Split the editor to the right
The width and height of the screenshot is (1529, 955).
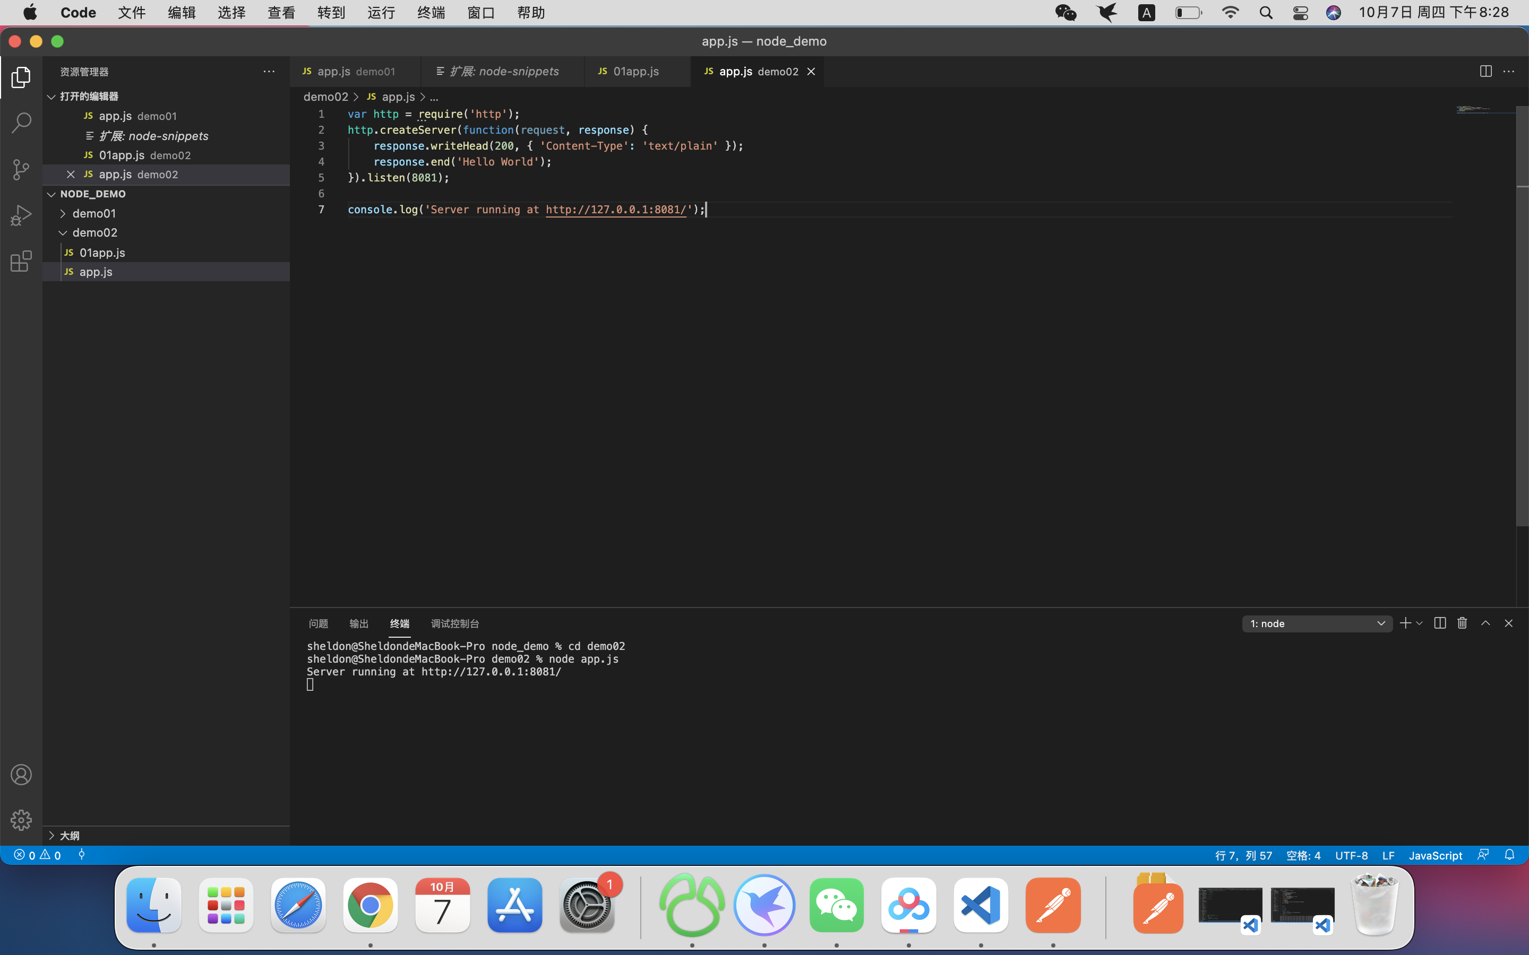point(1485,72)
